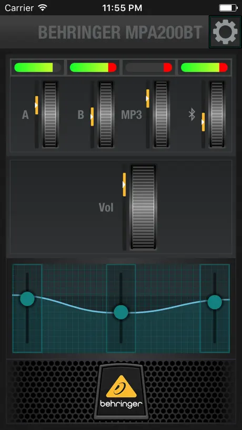Tap the battery status icon
Screen dimensions: 242x430
coord(227,8)
